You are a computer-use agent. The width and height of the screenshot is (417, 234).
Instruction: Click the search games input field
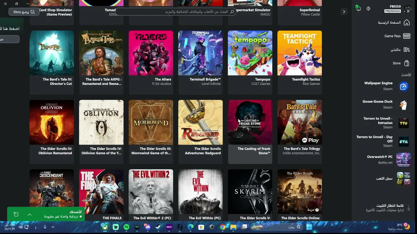click(175, 12)
